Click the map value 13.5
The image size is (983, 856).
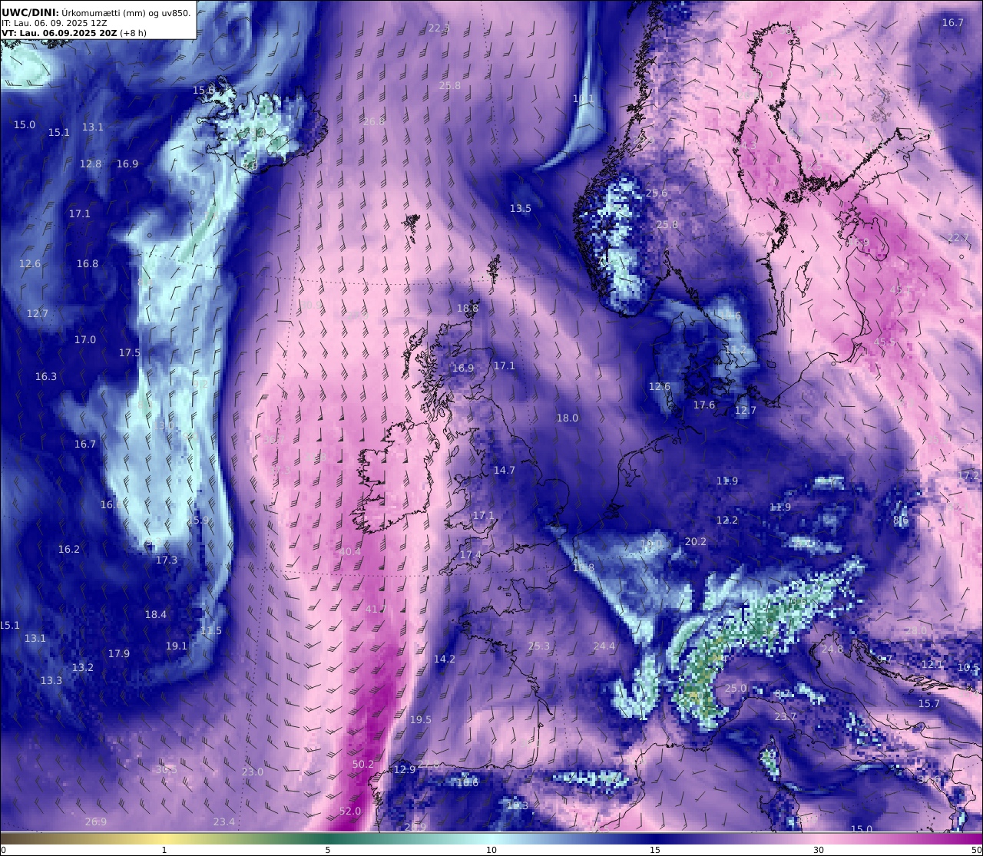pos(521,209)
